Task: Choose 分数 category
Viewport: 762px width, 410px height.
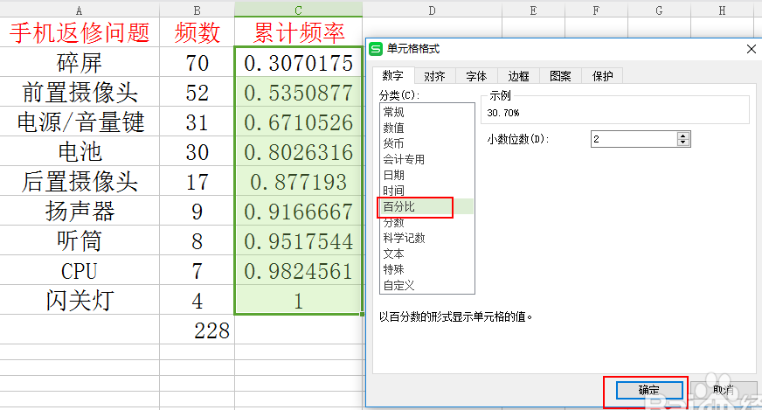Action: [426, 222]
